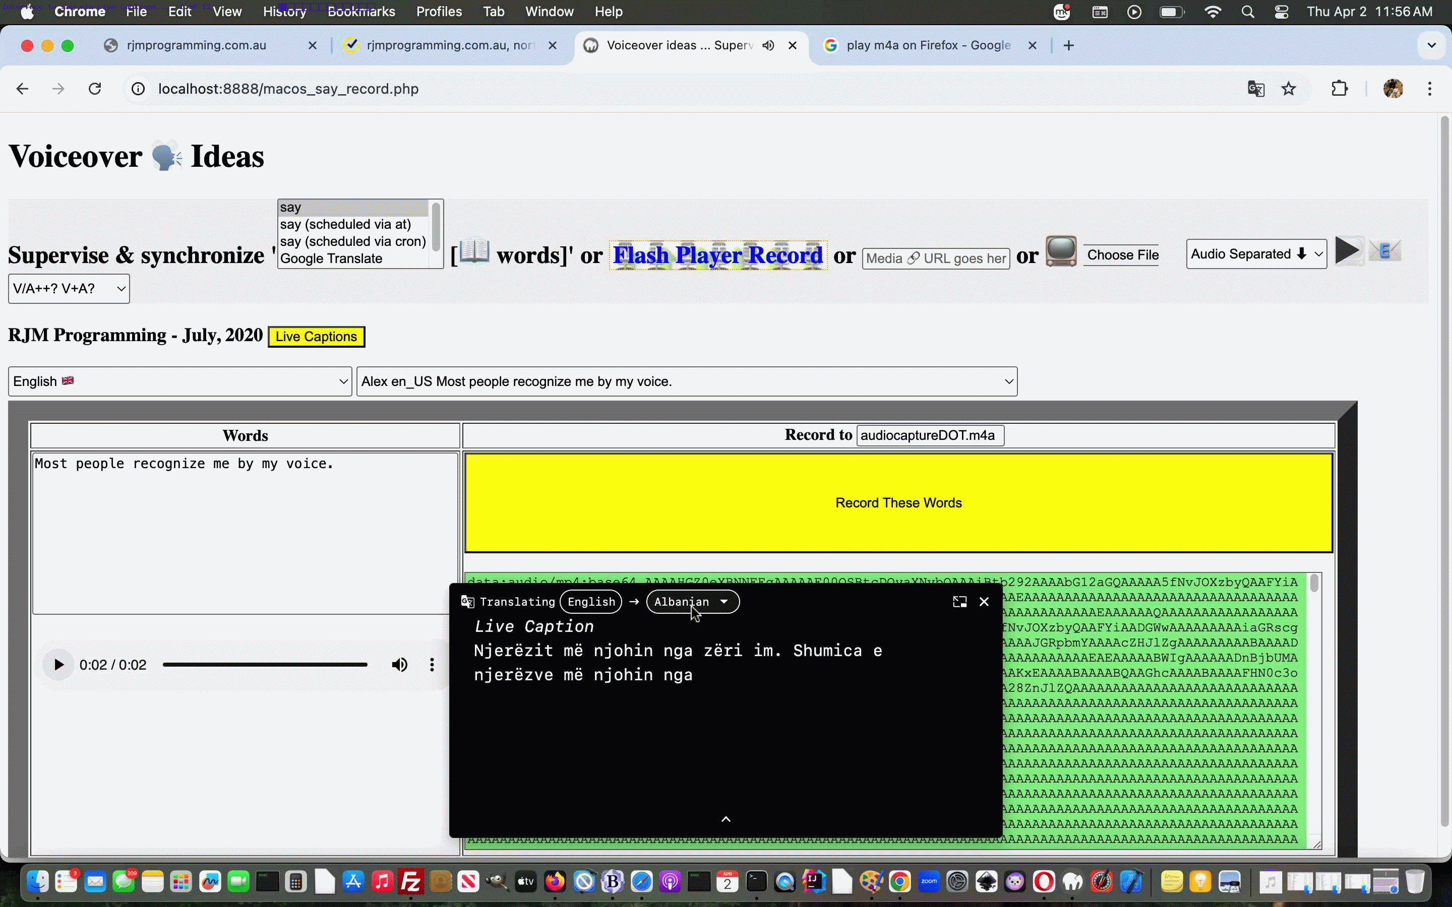Mute the Voiceover ideas tab audio
This screenshot has height=907, width=1452.
click(x=768, y=45)
